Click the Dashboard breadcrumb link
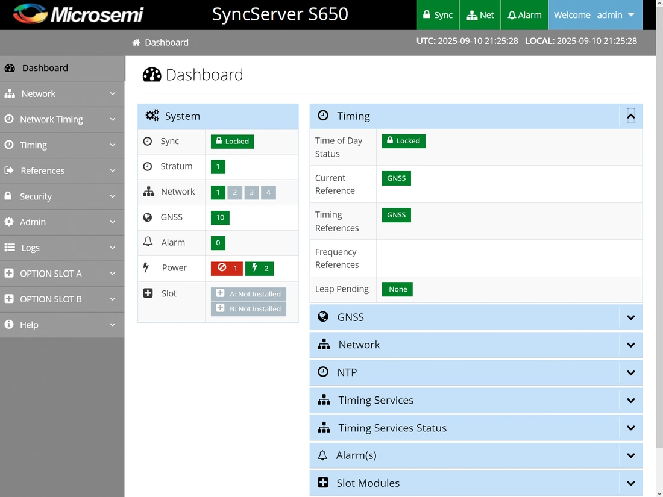This screenshot has width=663, height=497. [166, 42]
